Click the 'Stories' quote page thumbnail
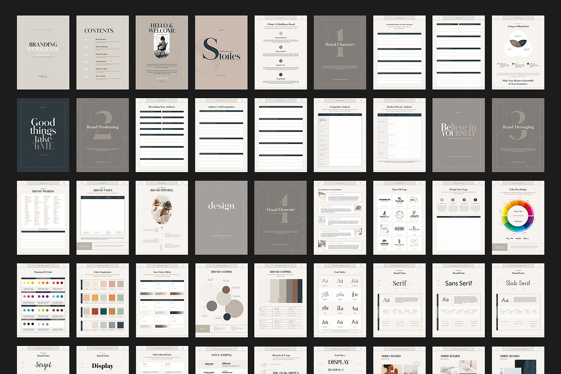Image resolution: width=561 pixels, height=374 pixels. [x=221, y=52]
